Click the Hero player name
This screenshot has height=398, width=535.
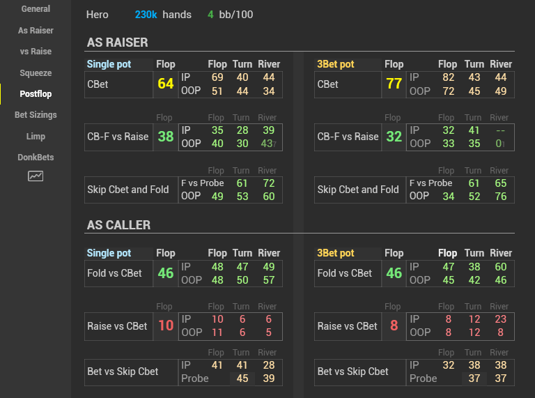[x=98, y=15]
